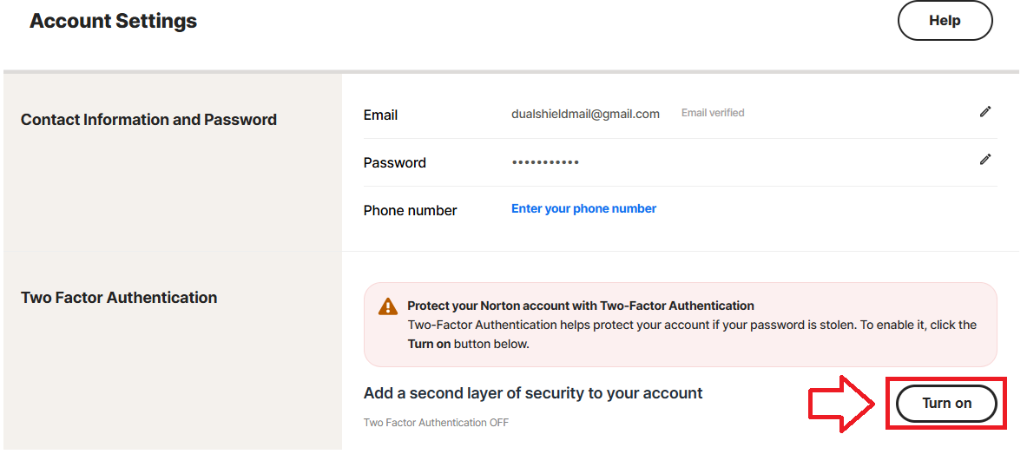Image resolution: width=1027 pixels, height=454 pixels.
Task: Click 'Two Factor Authentication OFF' status text
Action: coord(436,423)
